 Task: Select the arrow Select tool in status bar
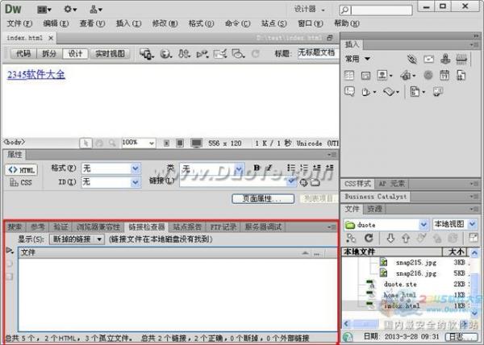point(86,143)
